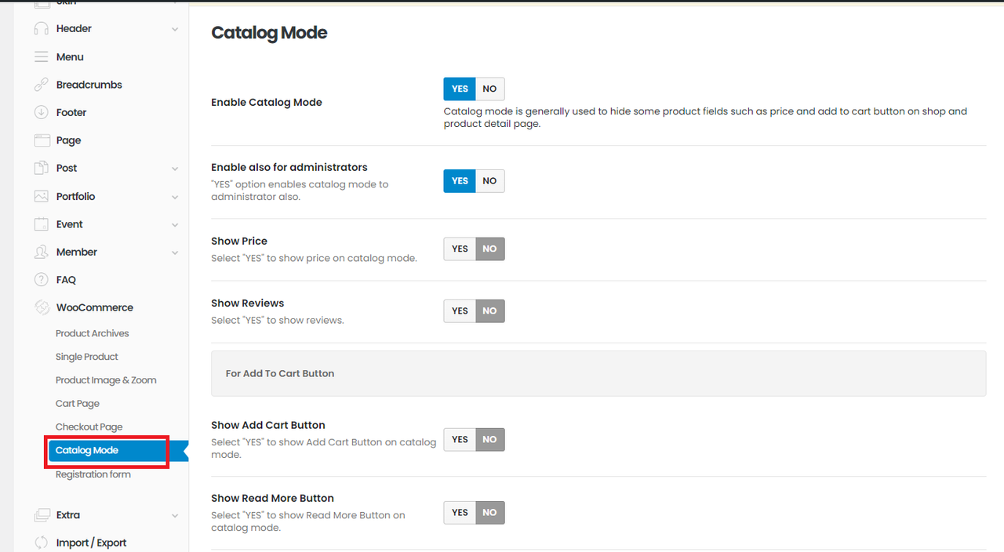1004x552 pixels.
Task: Select NO for Show Read More Button
Action: [490, 513]
